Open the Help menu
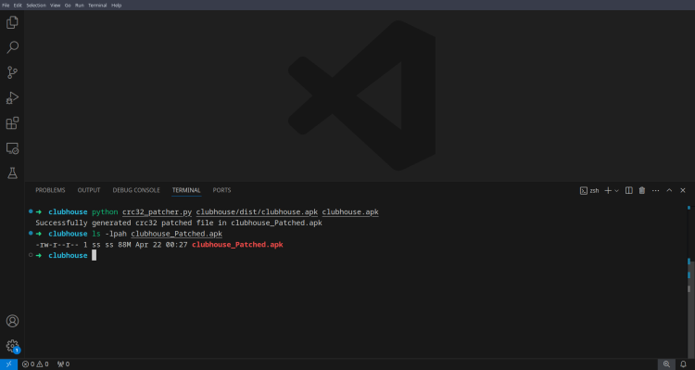The image size is (695, 370). click(116, 6)
